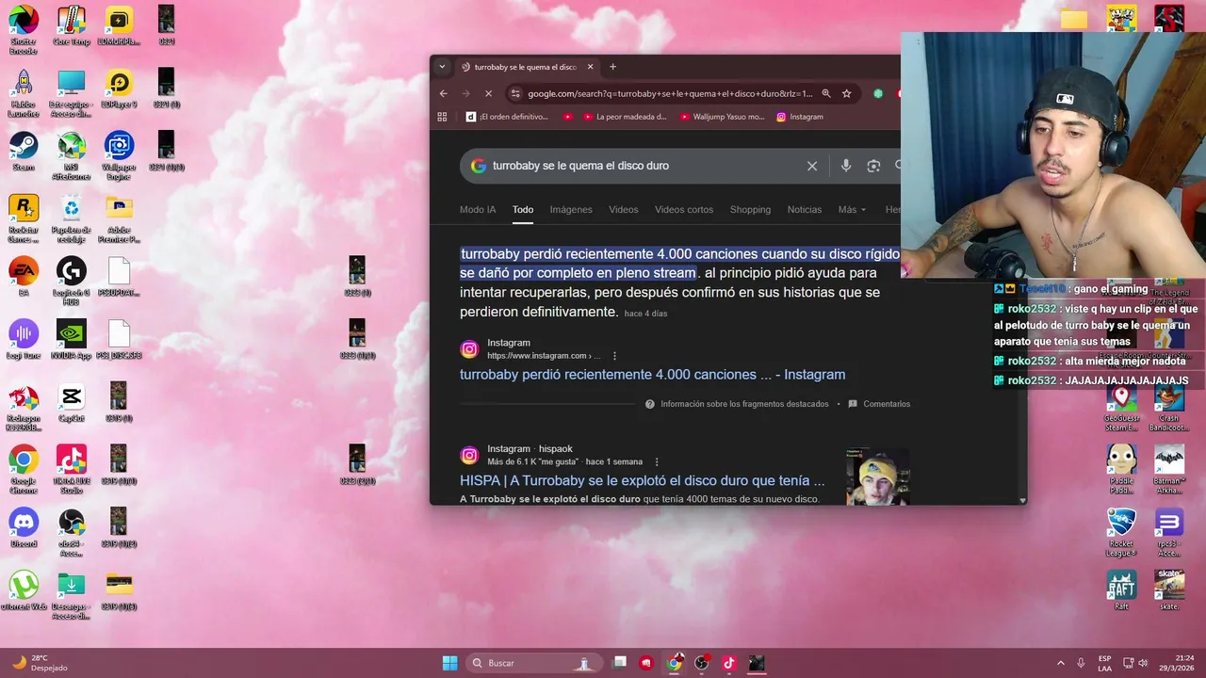This screenshot has width=1206, height=678.
Task: Launch Raft game desktop icon
Action: click(1121, 591)
